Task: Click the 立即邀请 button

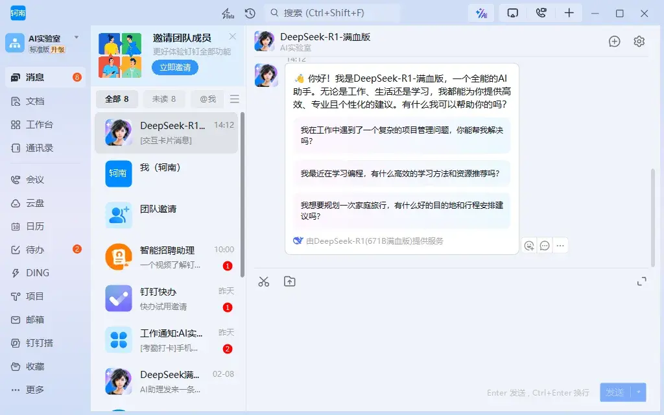Action: (175, 67)
